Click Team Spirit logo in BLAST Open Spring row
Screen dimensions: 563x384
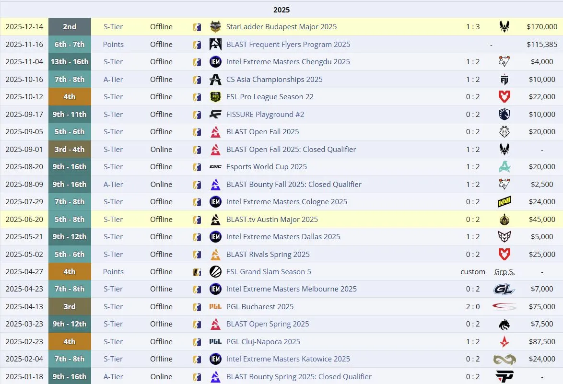pos(504,324)
